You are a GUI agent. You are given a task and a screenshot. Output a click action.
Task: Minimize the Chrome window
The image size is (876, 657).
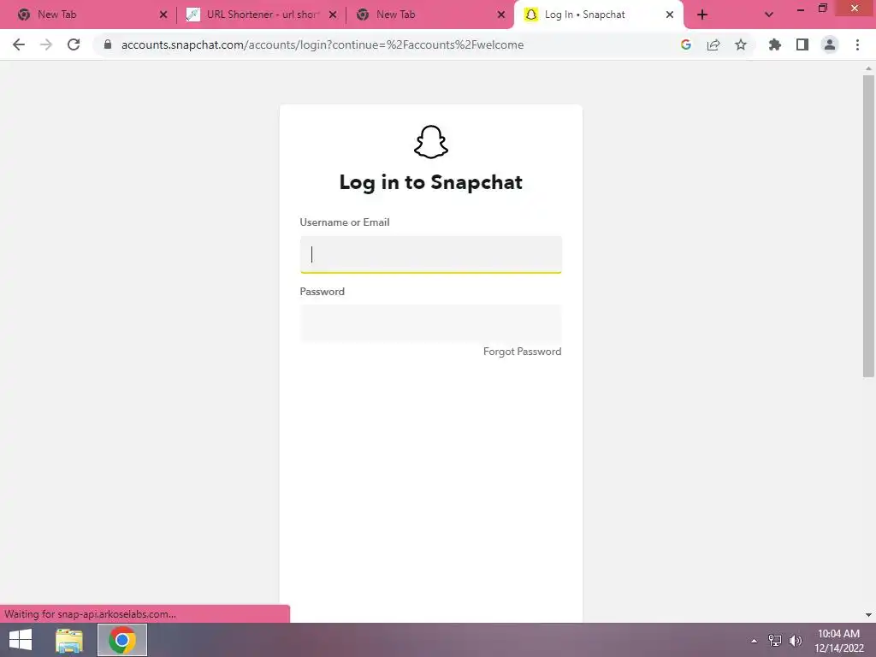(801, 9)
